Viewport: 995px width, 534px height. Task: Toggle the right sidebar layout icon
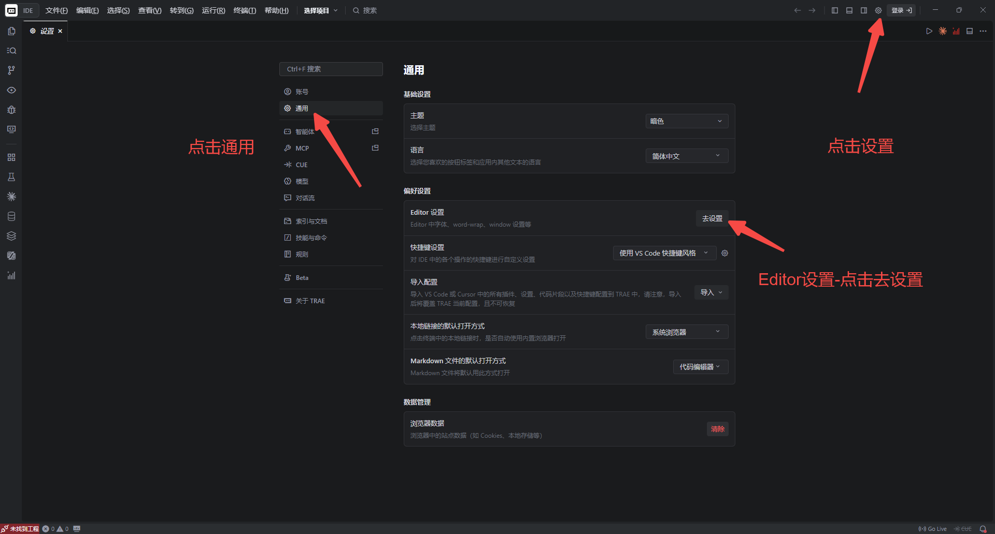(x=864, y=10)
